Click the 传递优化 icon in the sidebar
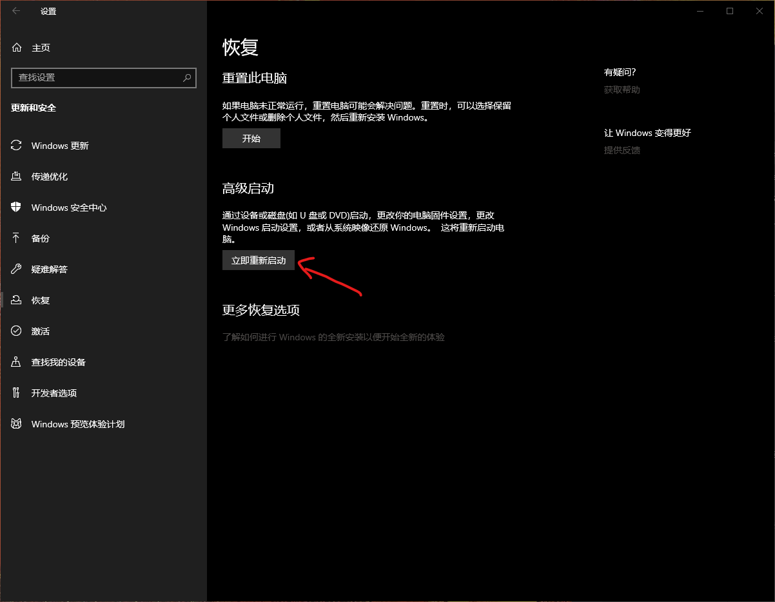The height and width of the screenshot is (602, 775). 17,177
